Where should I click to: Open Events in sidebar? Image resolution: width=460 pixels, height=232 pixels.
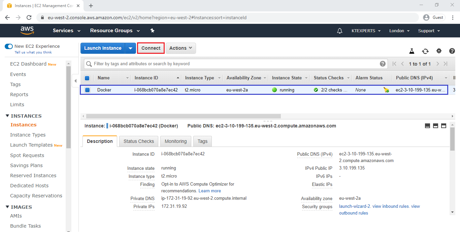pos(18,74)
